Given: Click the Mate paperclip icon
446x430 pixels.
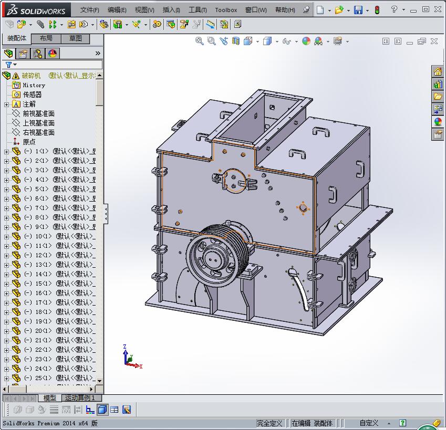Looking at the screenshot, I should [x=40, y=25].
